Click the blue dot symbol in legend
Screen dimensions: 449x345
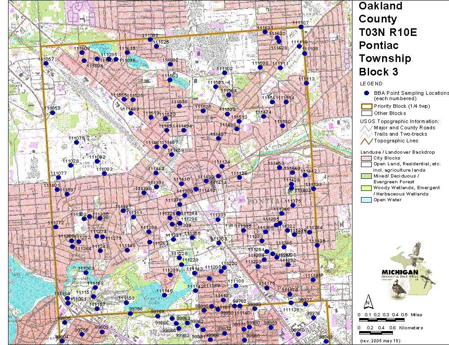pos(366,93)
